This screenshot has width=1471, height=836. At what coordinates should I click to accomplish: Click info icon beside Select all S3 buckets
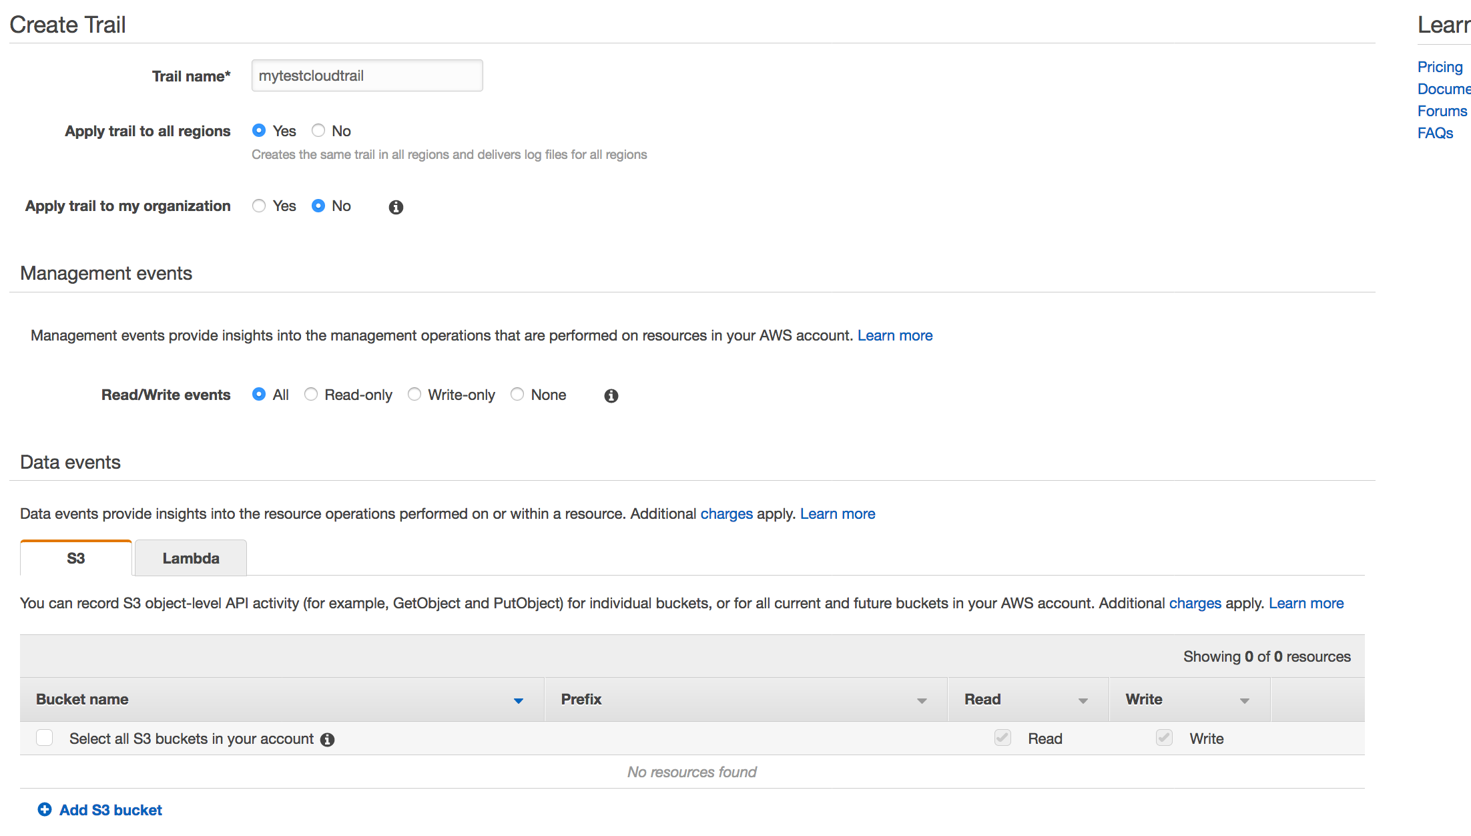[x=327, y=739]
